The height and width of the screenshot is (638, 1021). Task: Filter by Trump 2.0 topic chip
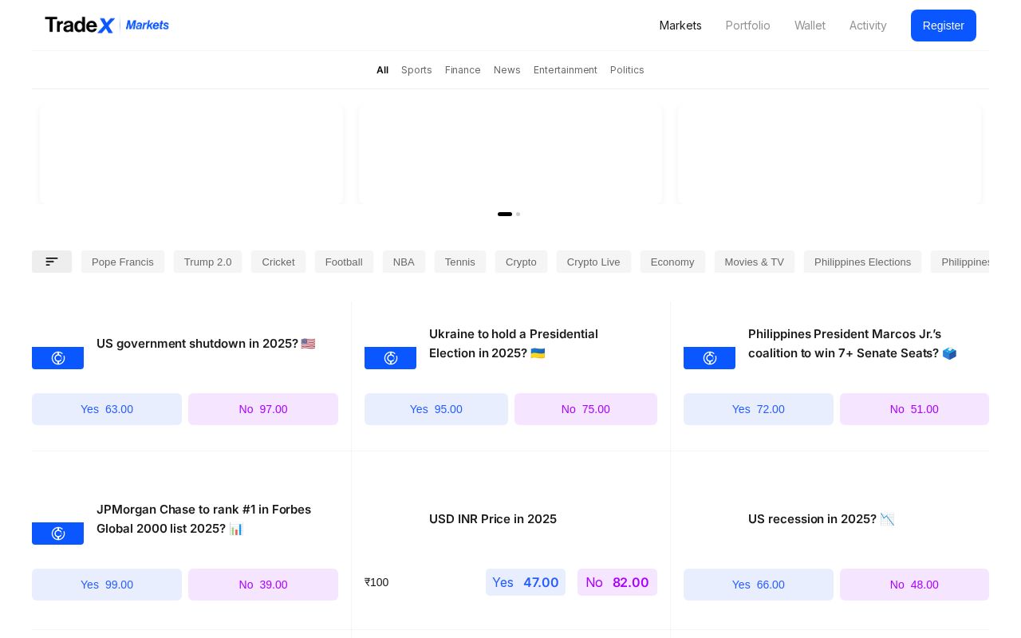tap(207, 262)
